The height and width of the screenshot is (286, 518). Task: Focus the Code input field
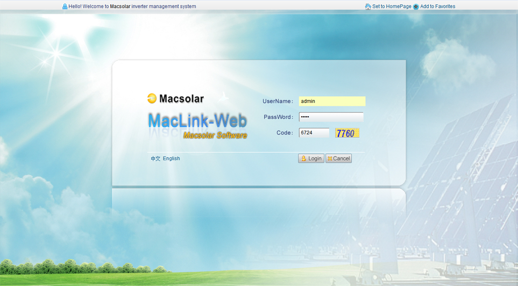314,133
